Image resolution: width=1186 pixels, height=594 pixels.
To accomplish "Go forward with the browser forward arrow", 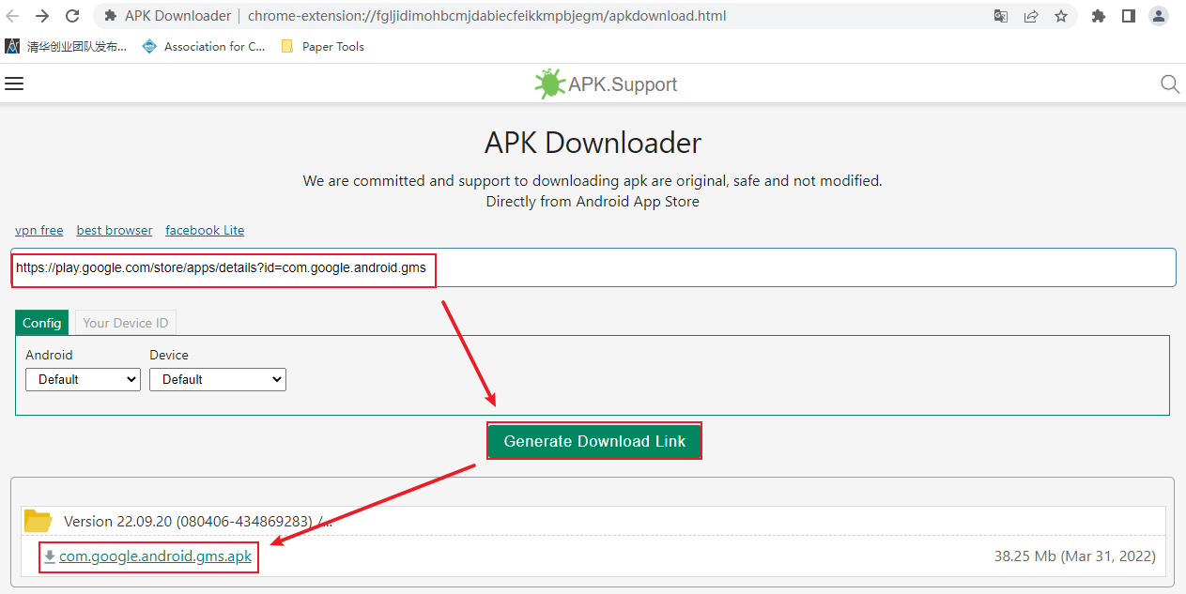I will point(42,16).
